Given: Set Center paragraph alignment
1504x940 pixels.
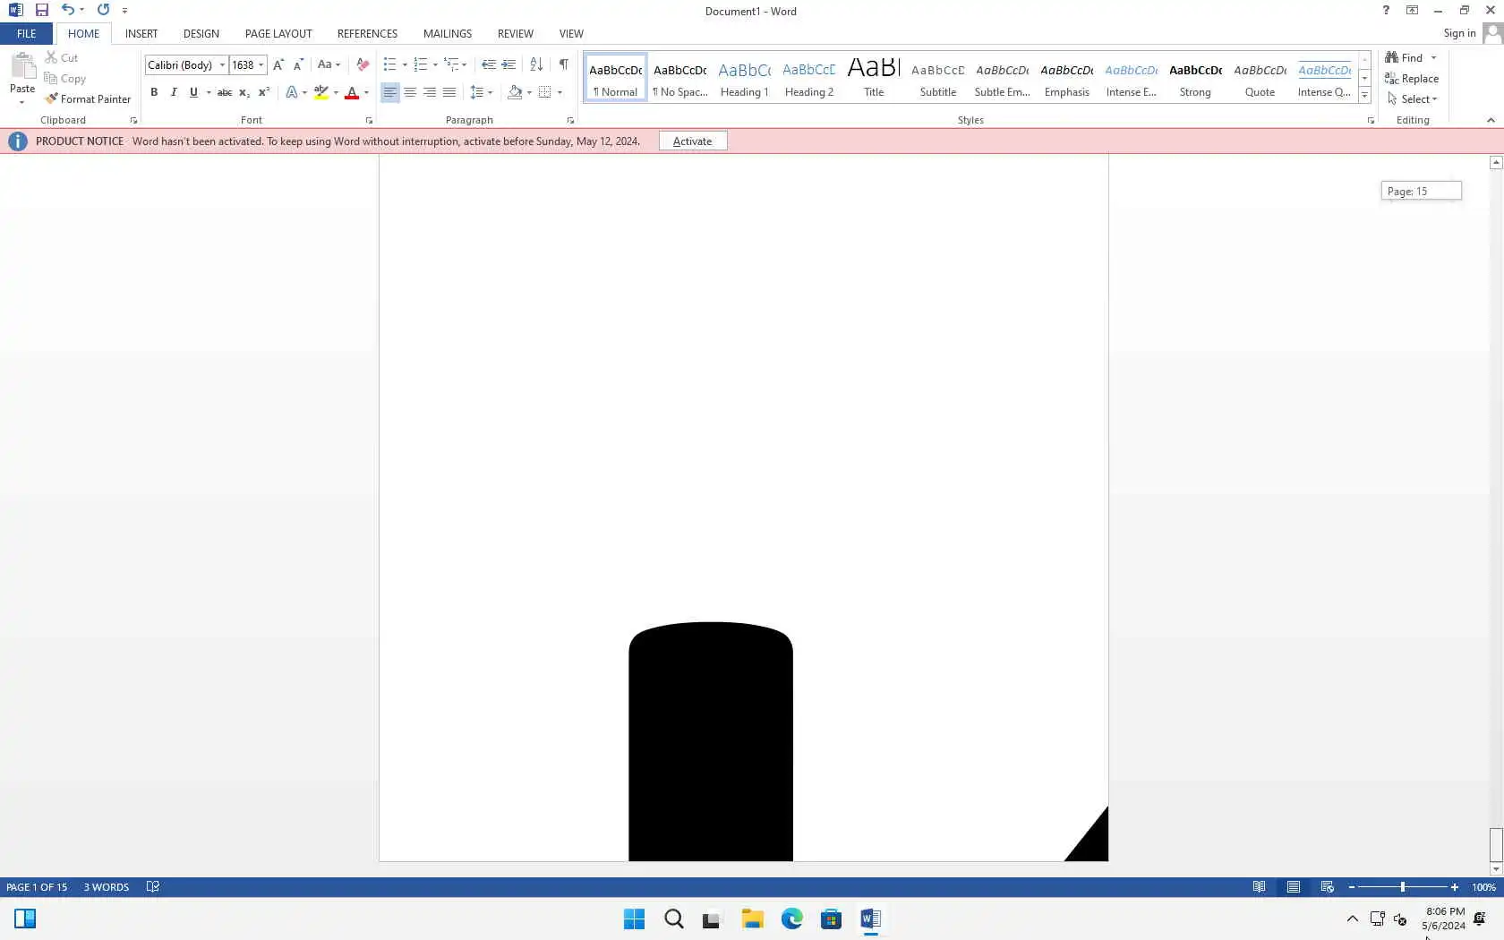Looking at the screenshot, I should coord(410,92).
